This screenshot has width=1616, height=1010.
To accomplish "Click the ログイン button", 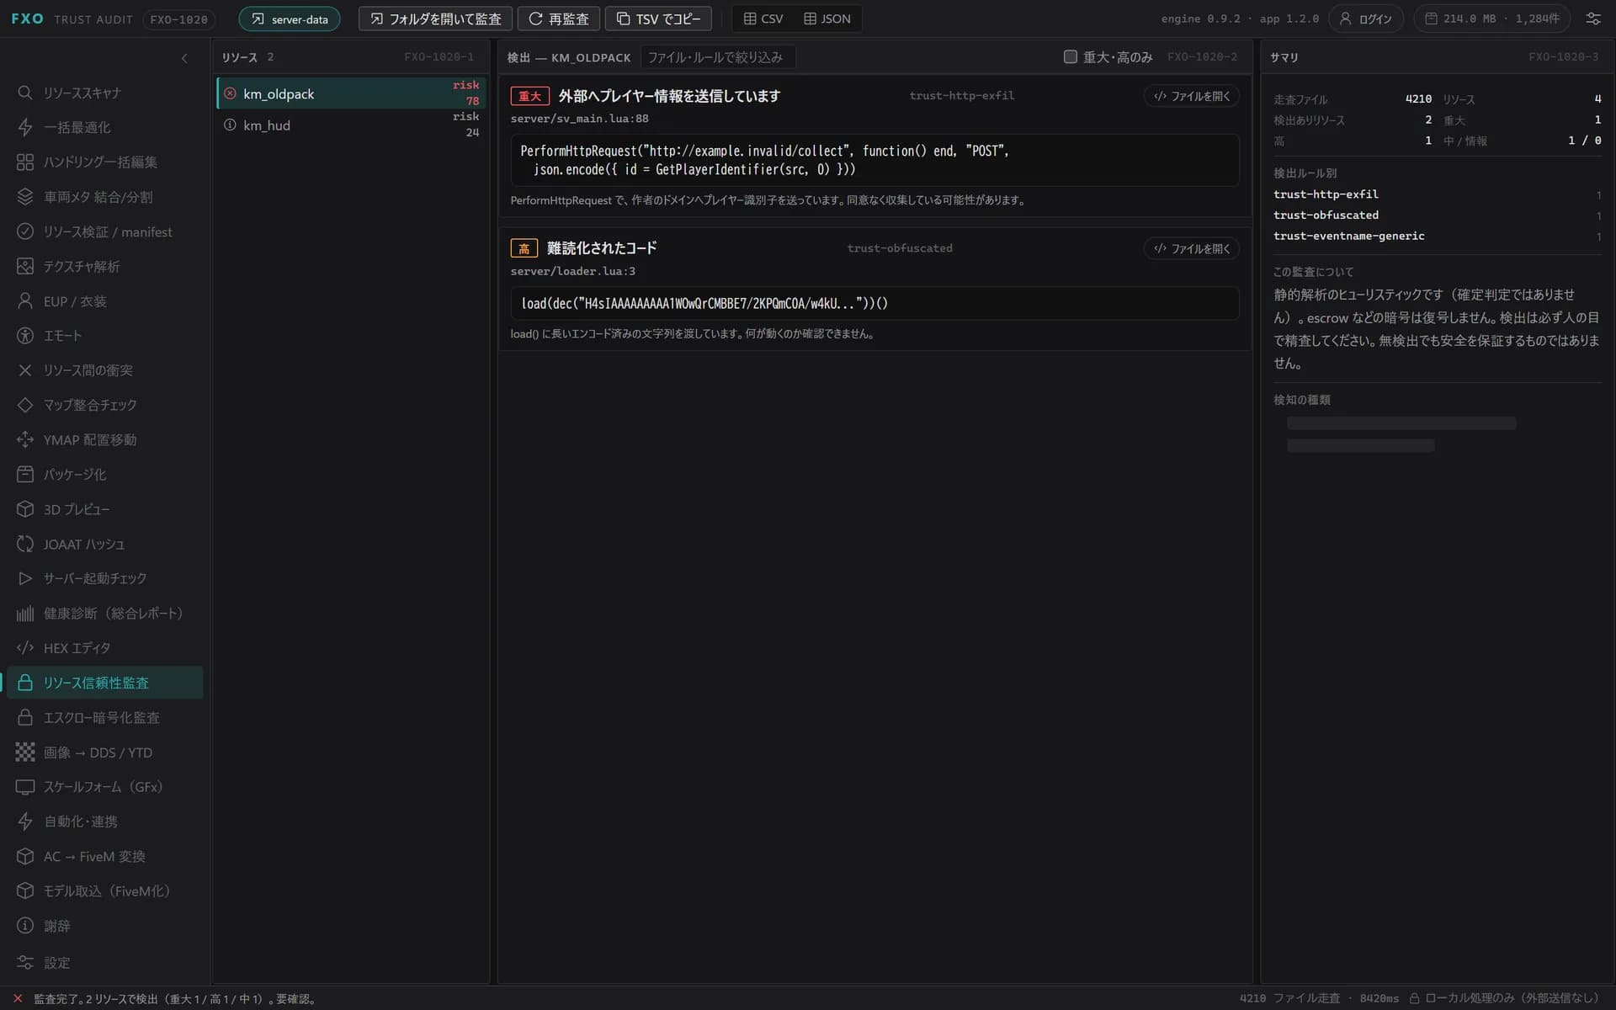I will pos(1366,19).
